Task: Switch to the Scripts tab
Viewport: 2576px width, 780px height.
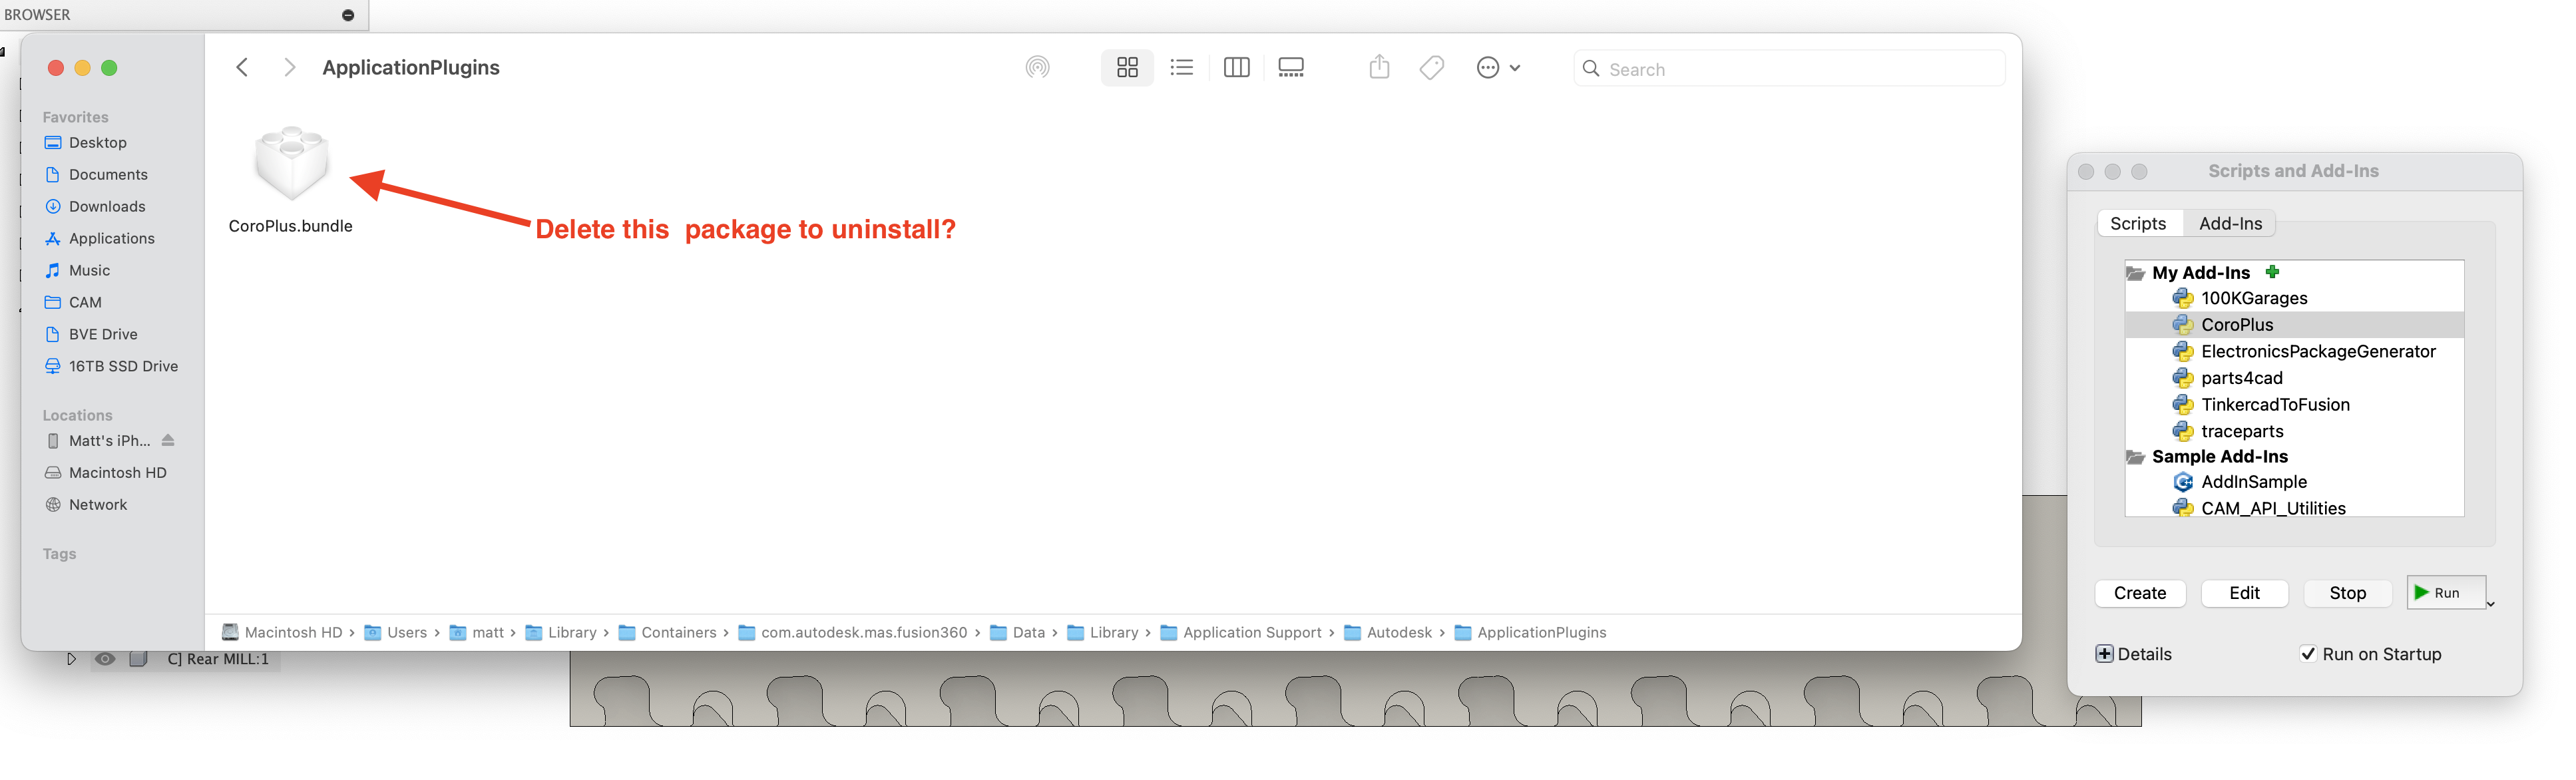Action: tap(2138, 224)
